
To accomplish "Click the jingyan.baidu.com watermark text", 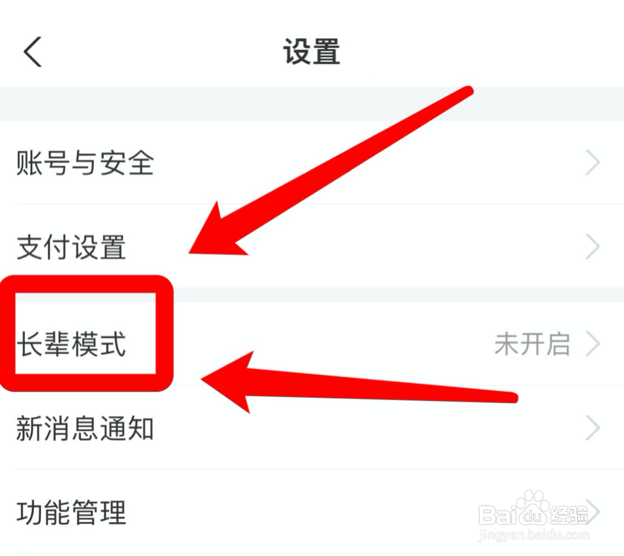I will coord(534,535).
